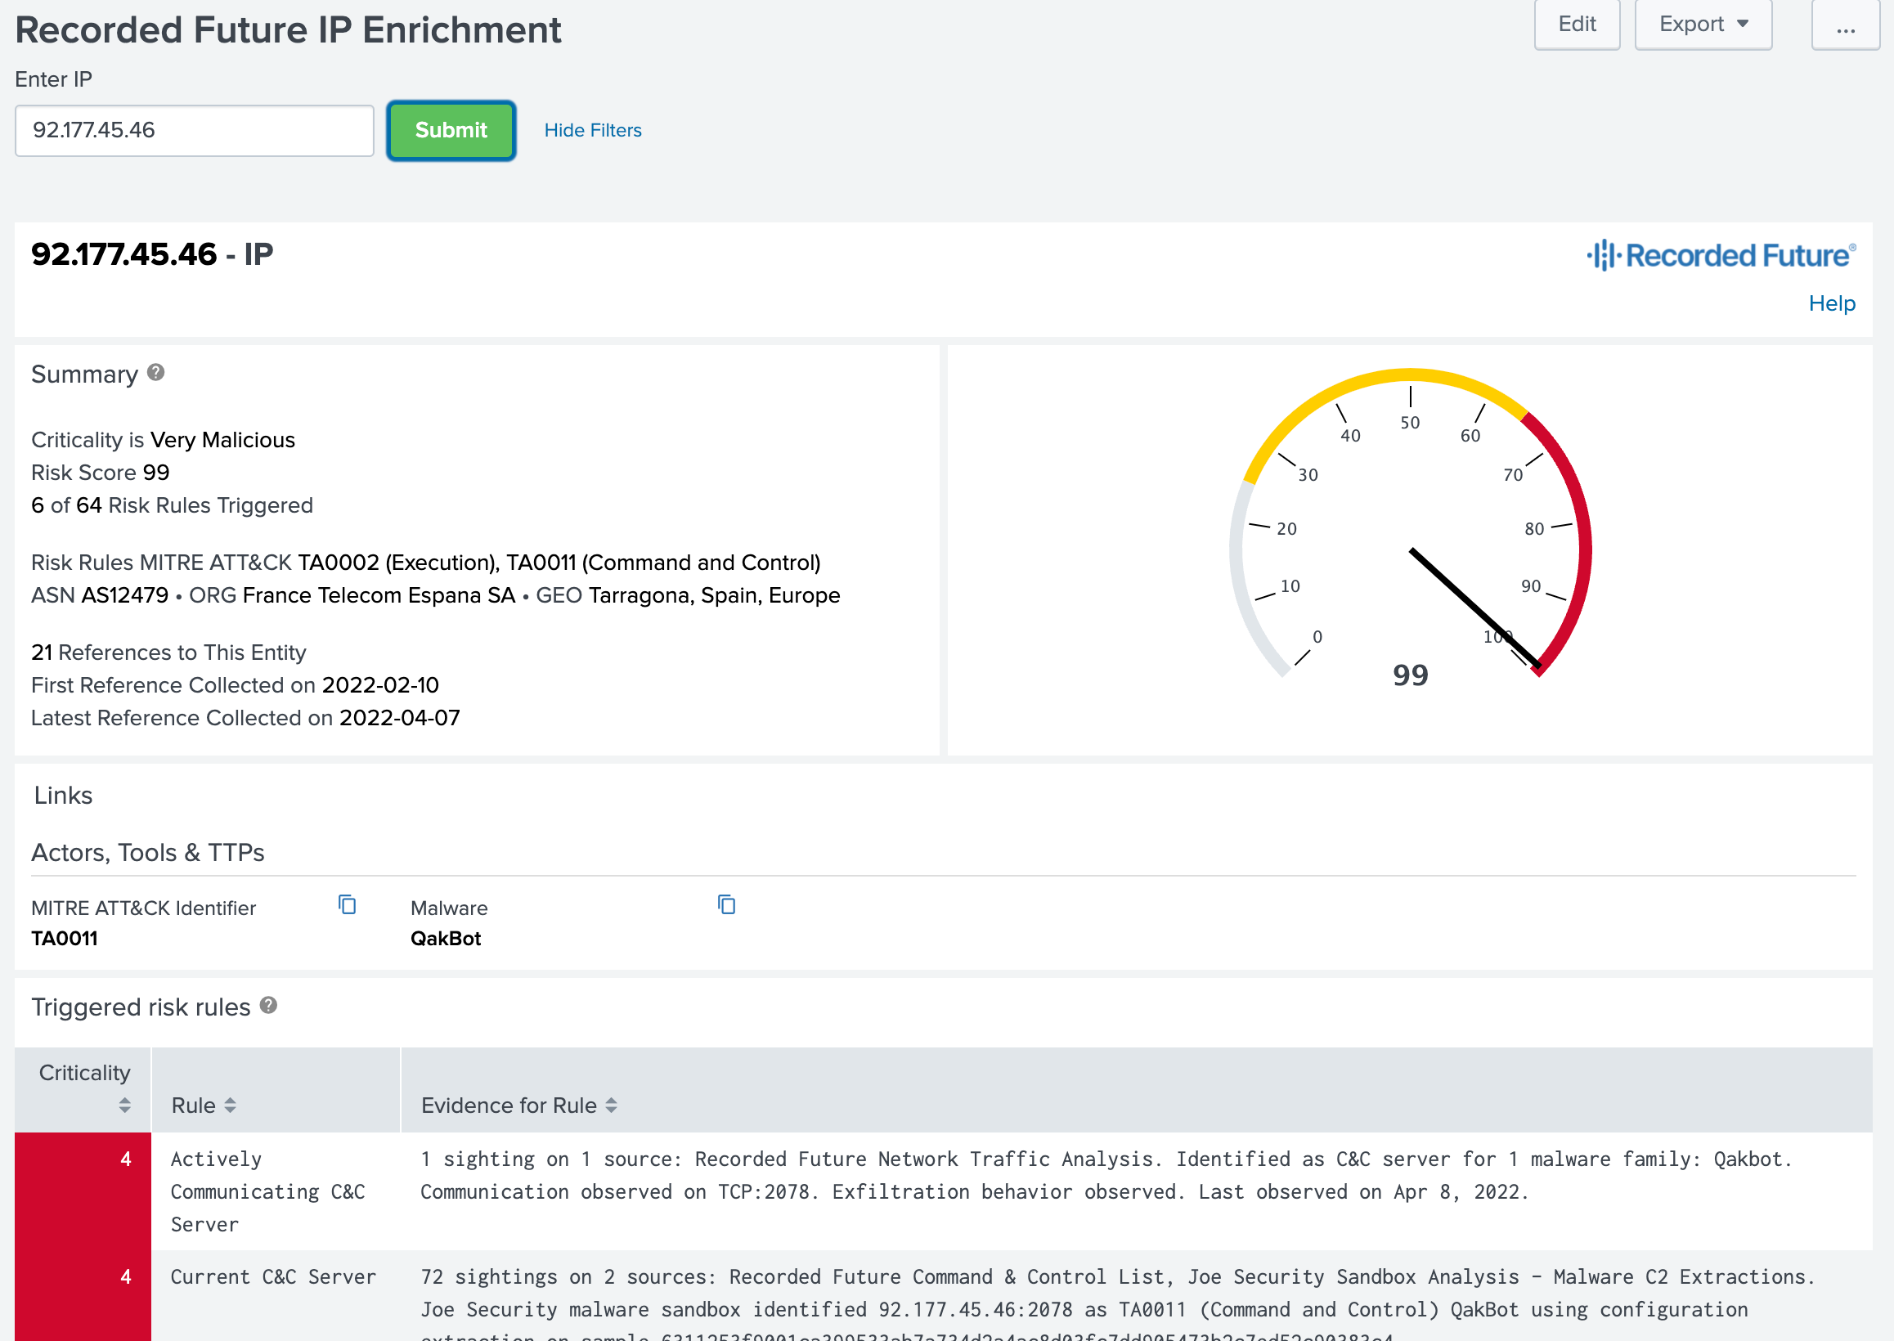Open the Export dropdown
The image size is (1894, 1341).
coord(1703,25)
